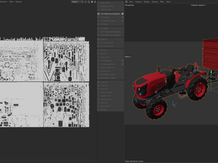Click the Perspective viewport label
This screenshot has height=163, width=218.
point(129,5)
